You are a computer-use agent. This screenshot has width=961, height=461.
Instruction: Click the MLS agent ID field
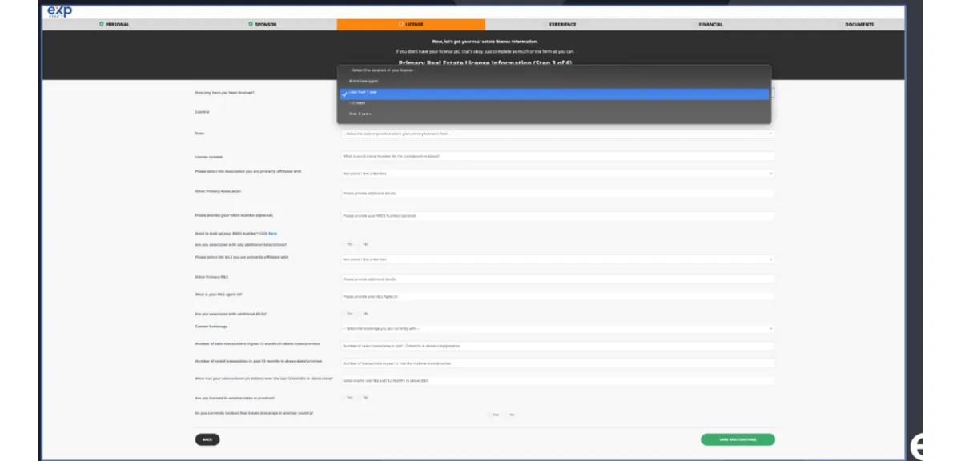[x=557, y=297]
